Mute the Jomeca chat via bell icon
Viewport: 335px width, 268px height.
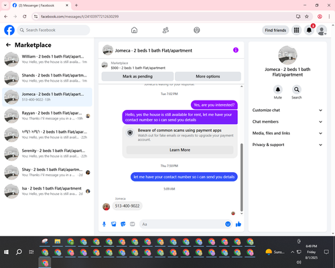(278, 90)
